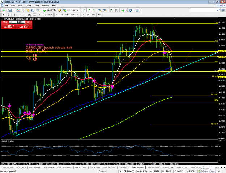The width and height of the screenshot is (226, 173).
Task: Toggle chart auto scroll
Action: pyautogui.click(x=111, y=10)
